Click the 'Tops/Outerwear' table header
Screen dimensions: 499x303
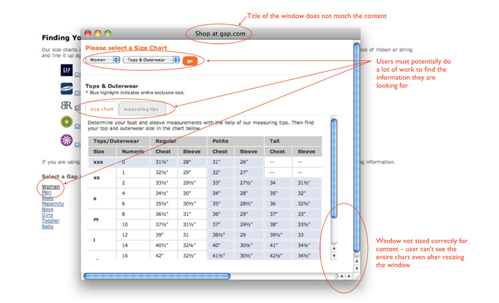[119, 141]
